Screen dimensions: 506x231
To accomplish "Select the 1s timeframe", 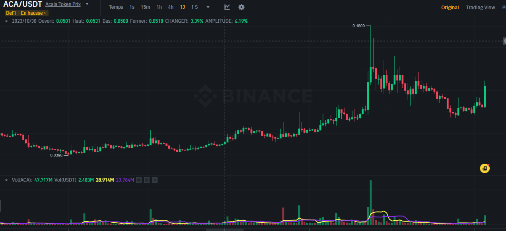I will 132,7.
